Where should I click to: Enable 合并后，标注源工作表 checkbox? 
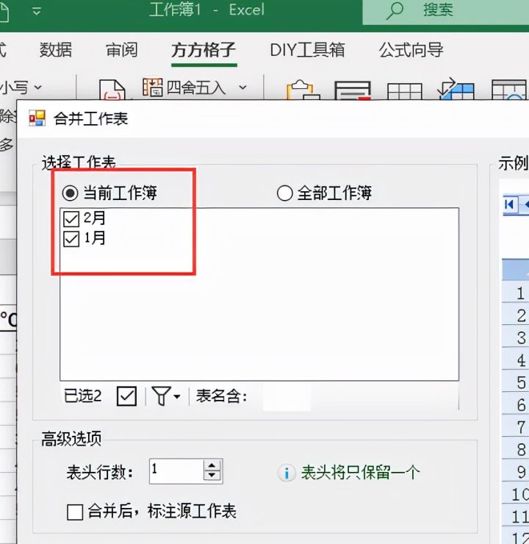click(x=75, y=512)
